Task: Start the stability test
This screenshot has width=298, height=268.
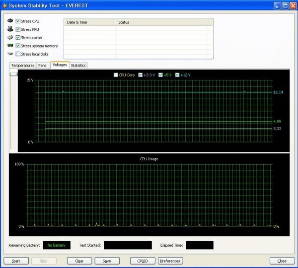Action: 16,261
